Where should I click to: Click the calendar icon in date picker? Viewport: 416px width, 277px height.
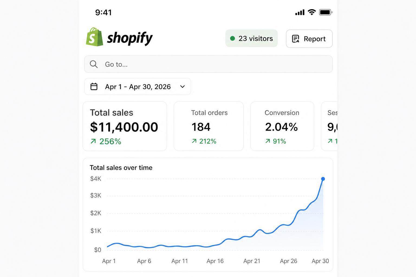tap(94, 87)
